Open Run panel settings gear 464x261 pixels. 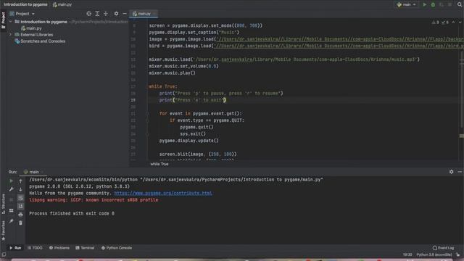(x=451, y=172)
